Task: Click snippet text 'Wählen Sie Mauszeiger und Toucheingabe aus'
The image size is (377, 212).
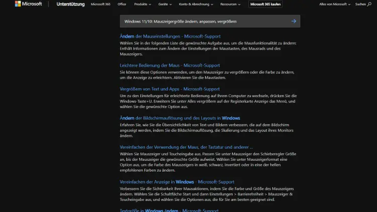Action: tap(208, 162)
